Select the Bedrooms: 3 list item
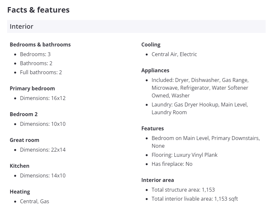 tap(35, 54)
